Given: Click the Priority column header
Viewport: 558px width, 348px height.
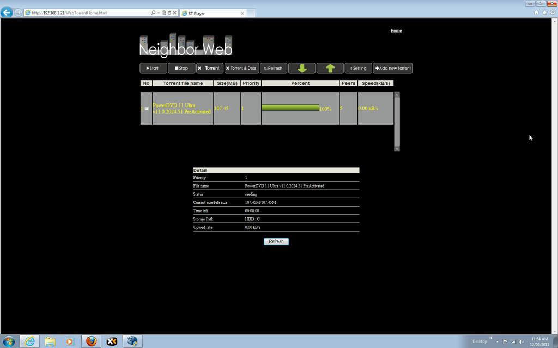Looking at the screenshot, I should click(x=251, y=83).
